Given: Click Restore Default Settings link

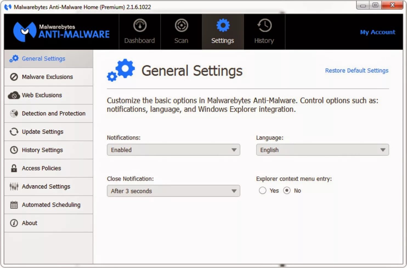Looking at the screenshot, I should 357,70.
